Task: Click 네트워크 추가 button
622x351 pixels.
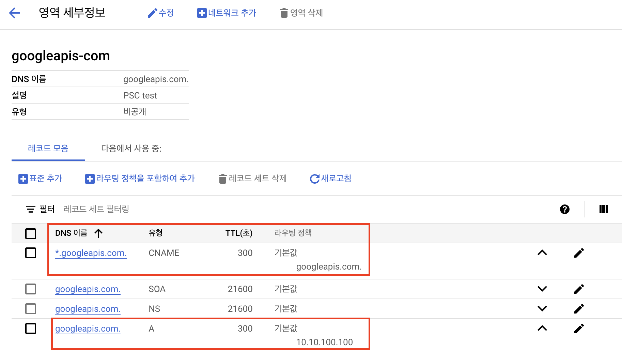Action: tap(227, 13)
